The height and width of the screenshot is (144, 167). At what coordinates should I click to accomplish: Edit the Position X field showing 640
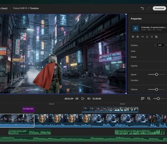click(x=160, y=45)
